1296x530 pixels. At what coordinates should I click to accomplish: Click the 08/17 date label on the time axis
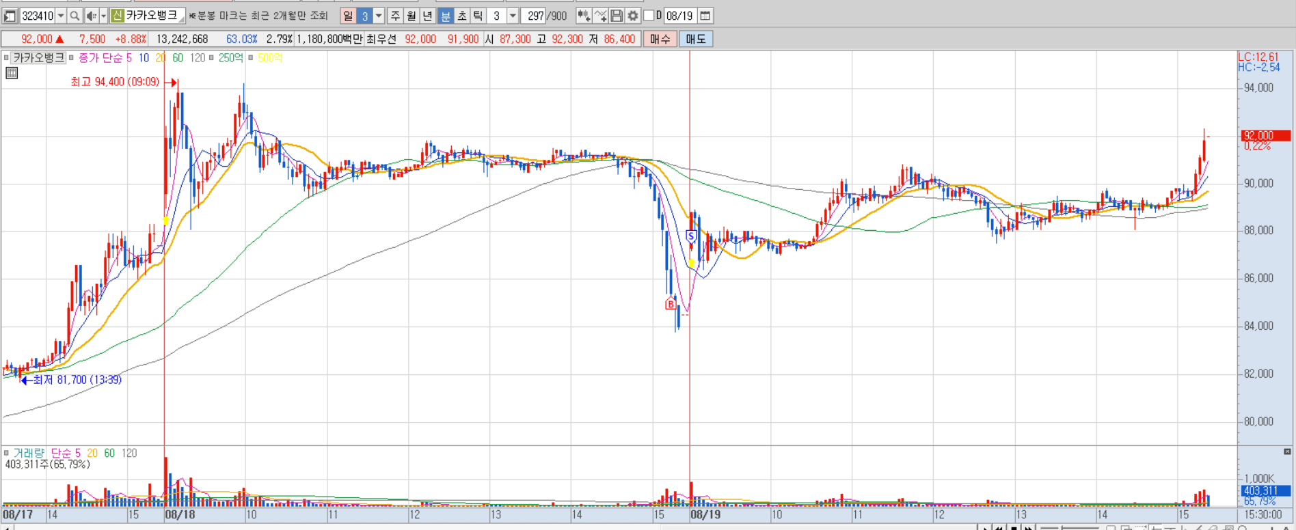pos(18,514)
